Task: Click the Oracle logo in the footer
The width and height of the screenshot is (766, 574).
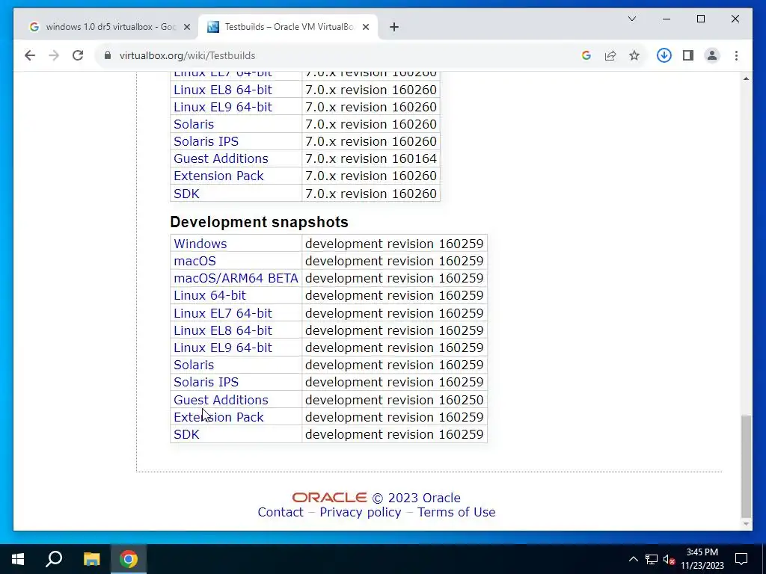Action: click(x=329, y=497)
